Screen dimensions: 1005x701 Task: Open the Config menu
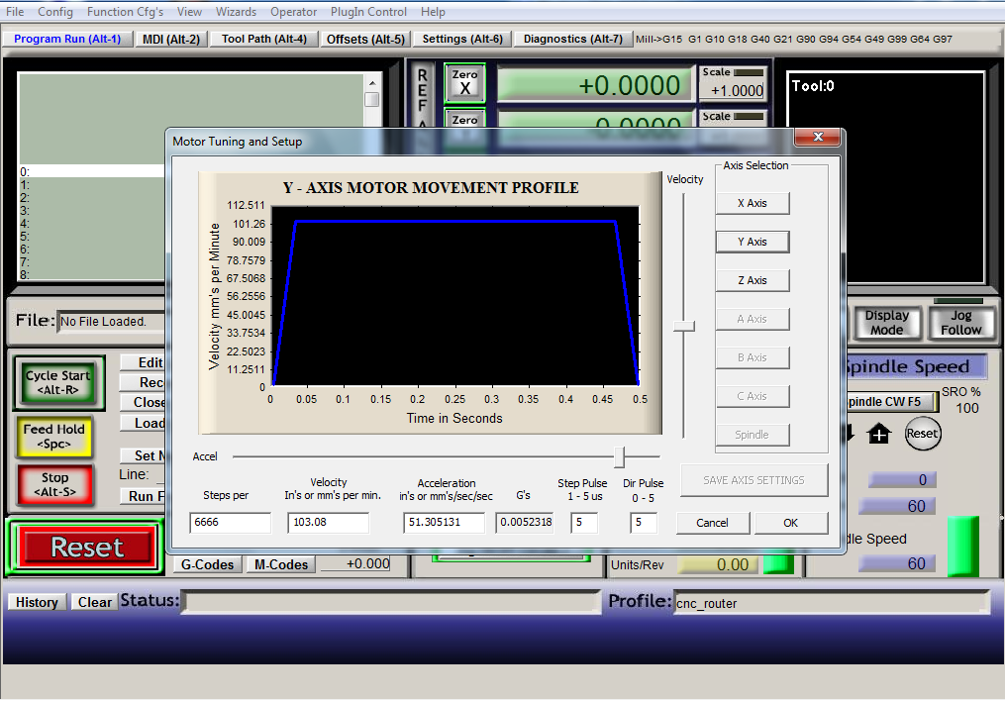[x=55, y=12]
